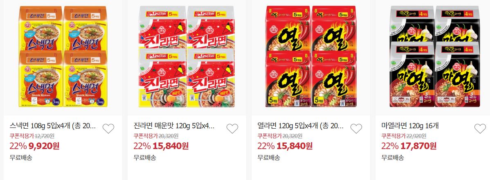Toggle the wishlist heart for 마열라면 120g 16개
490x180 pixels.
(x=480, y=128)
